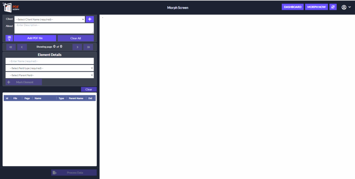Click the Morph Screen title text
Image resolution: width=355 pixels, height=179 pixels.
[x=178, y=8]
